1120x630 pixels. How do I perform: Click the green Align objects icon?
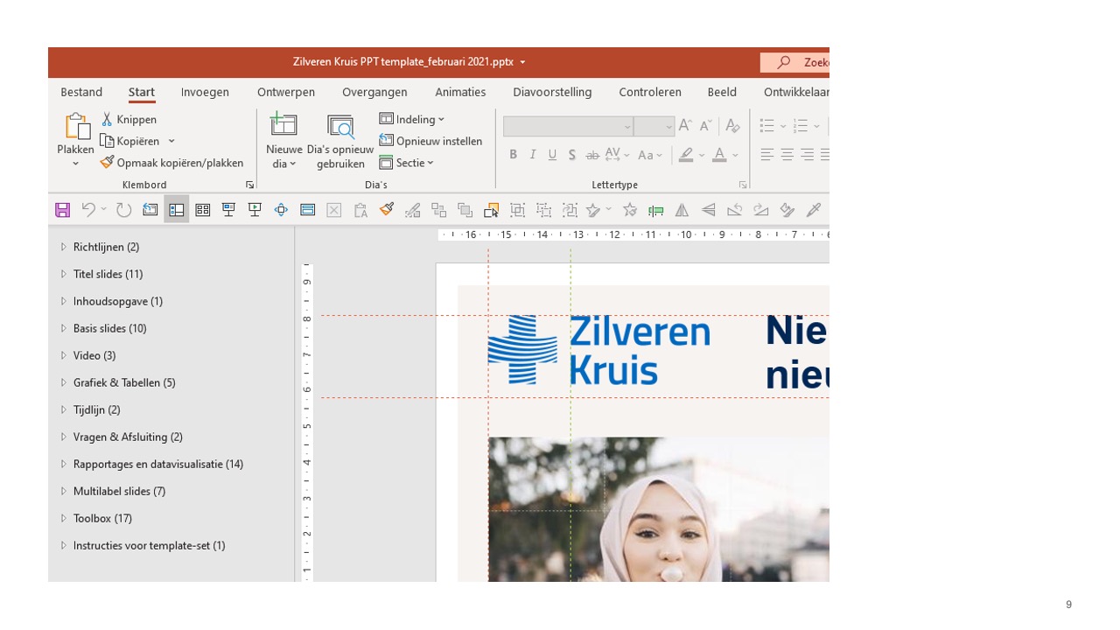[x=655, y=210]
